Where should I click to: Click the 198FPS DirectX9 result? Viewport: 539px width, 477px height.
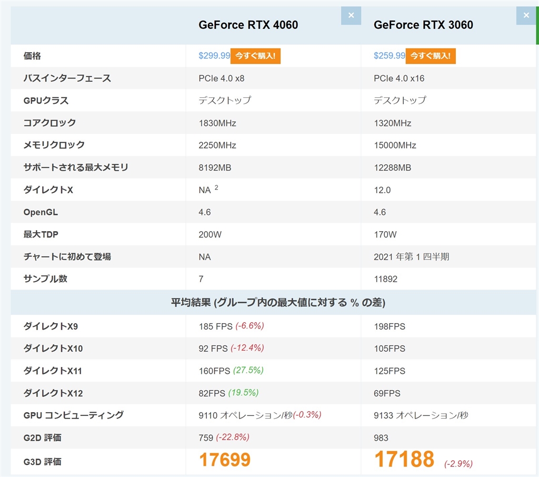tap(390, 326)
